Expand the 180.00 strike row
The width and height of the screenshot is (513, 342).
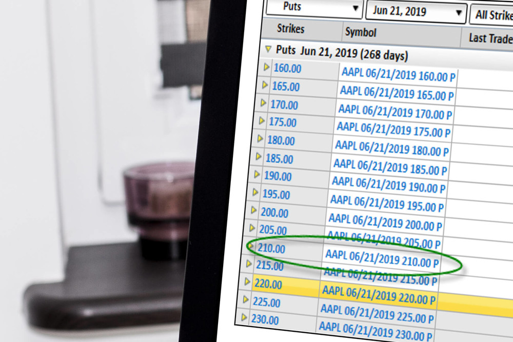pos(260,138)
